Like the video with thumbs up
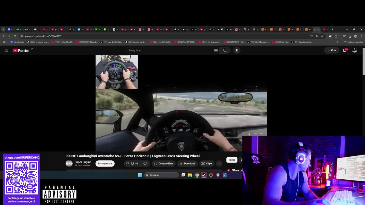This screenshot has width=365, height=205. 132,164
